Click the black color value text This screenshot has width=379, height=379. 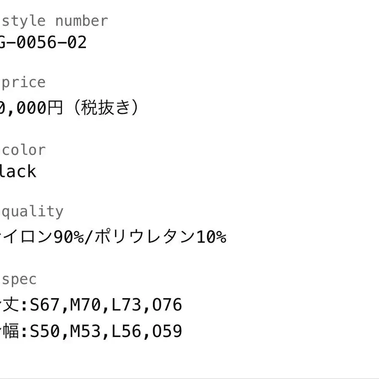click(x=18, y=171)
